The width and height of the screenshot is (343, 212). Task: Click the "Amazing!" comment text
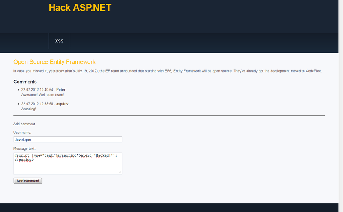pos(29,109)
